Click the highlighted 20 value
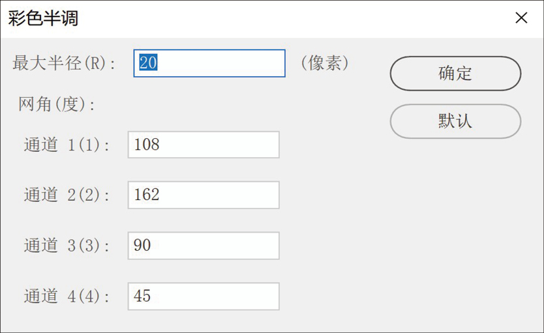Screen dimensions: 544x333 pyautogui.click(x=149, y=63)
